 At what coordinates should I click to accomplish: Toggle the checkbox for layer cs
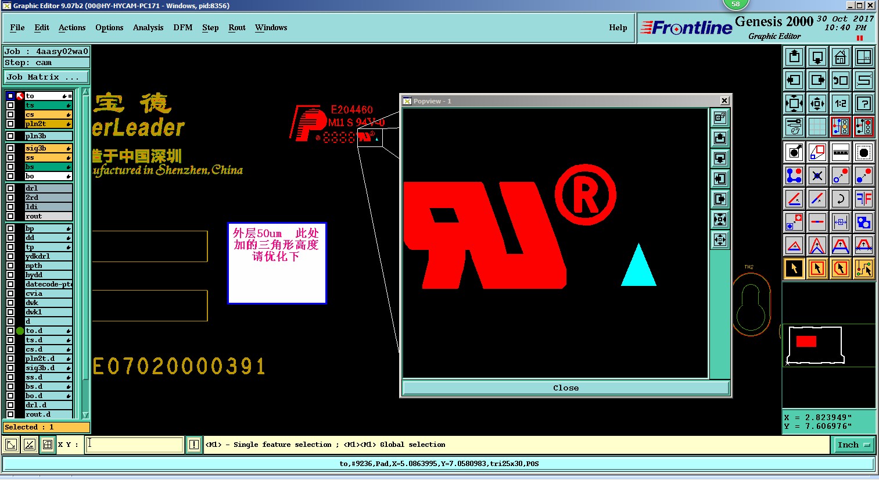(x=10, y=114)
